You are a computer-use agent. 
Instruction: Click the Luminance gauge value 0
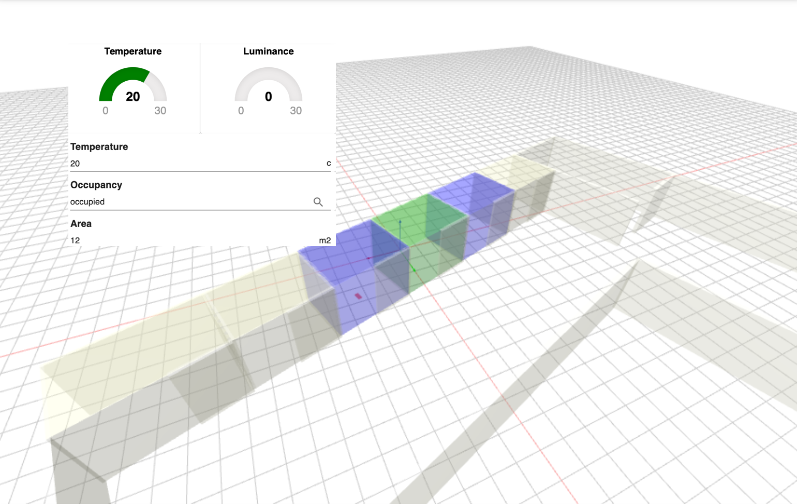coord(269,97)
